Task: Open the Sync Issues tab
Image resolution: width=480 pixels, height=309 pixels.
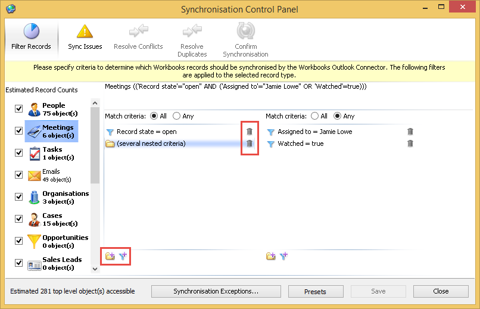Action: (x=85, y=38)
